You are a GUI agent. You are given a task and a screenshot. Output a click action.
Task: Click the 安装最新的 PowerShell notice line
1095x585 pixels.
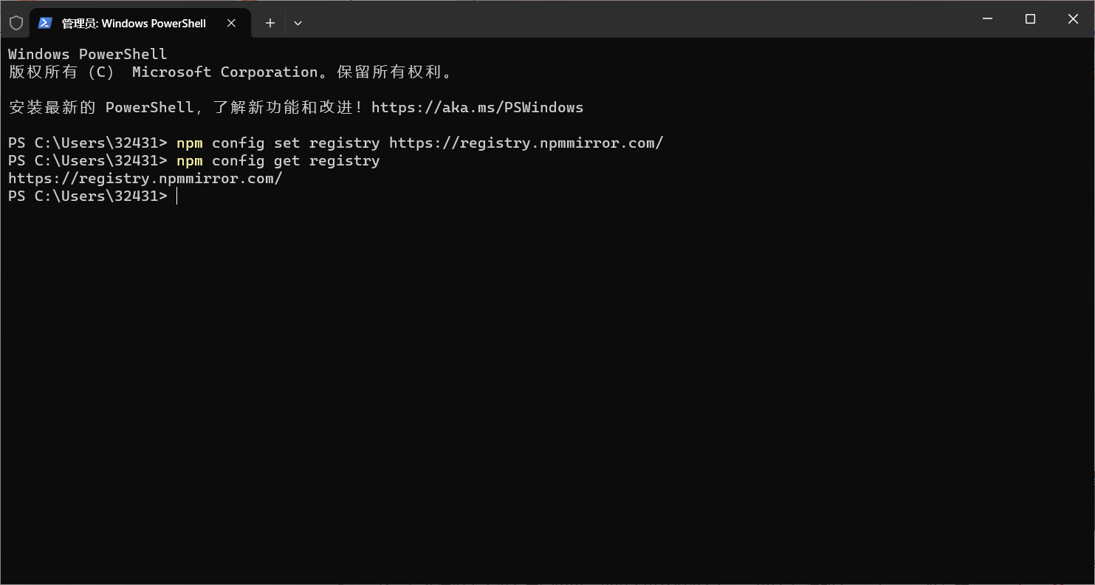click(185, 107)
